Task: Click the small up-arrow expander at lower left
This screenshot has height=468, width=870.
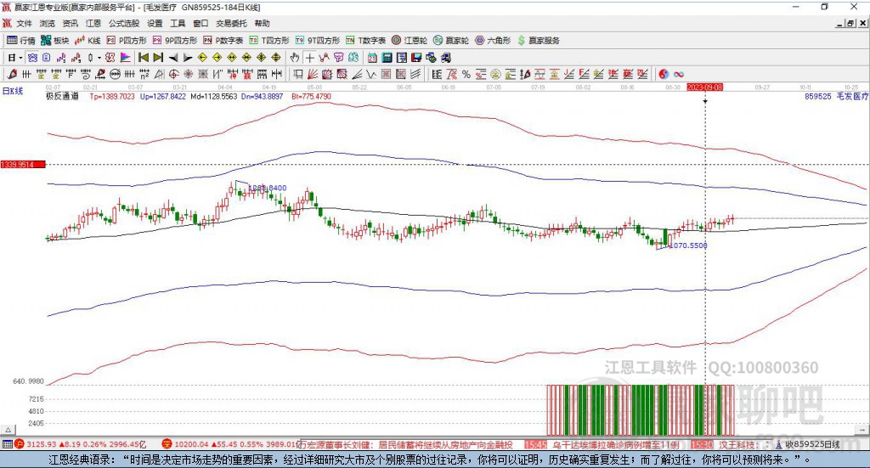Action: click(8, 430)
